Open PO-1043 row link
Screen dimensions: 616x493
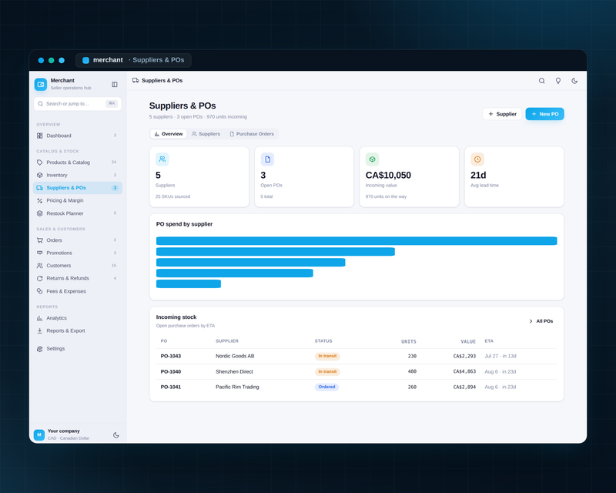(171, 356)
